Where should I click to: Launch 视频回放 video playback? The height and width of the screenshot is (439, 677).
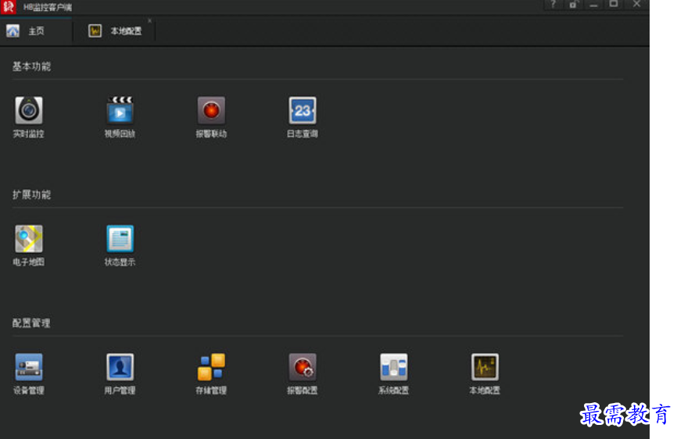click(x=120, y=111)
